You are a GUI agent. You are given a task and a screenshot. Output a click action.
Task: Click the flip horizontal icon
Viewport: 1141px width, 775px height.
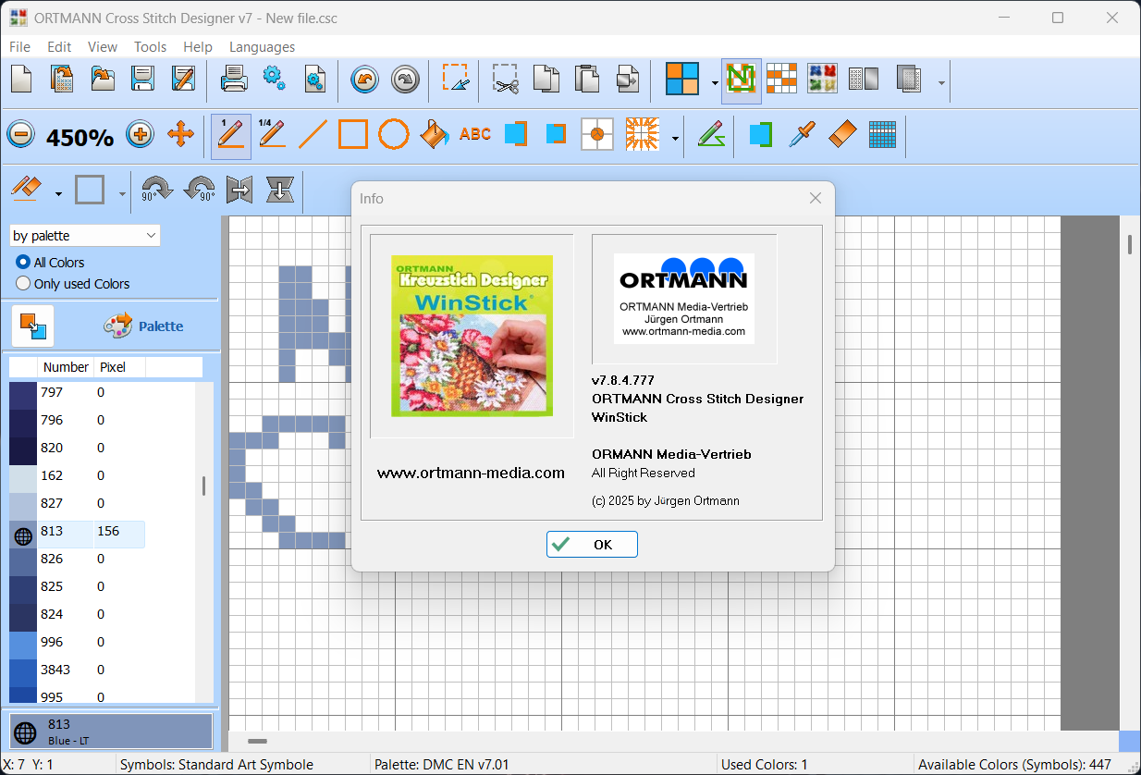[239, 191]
